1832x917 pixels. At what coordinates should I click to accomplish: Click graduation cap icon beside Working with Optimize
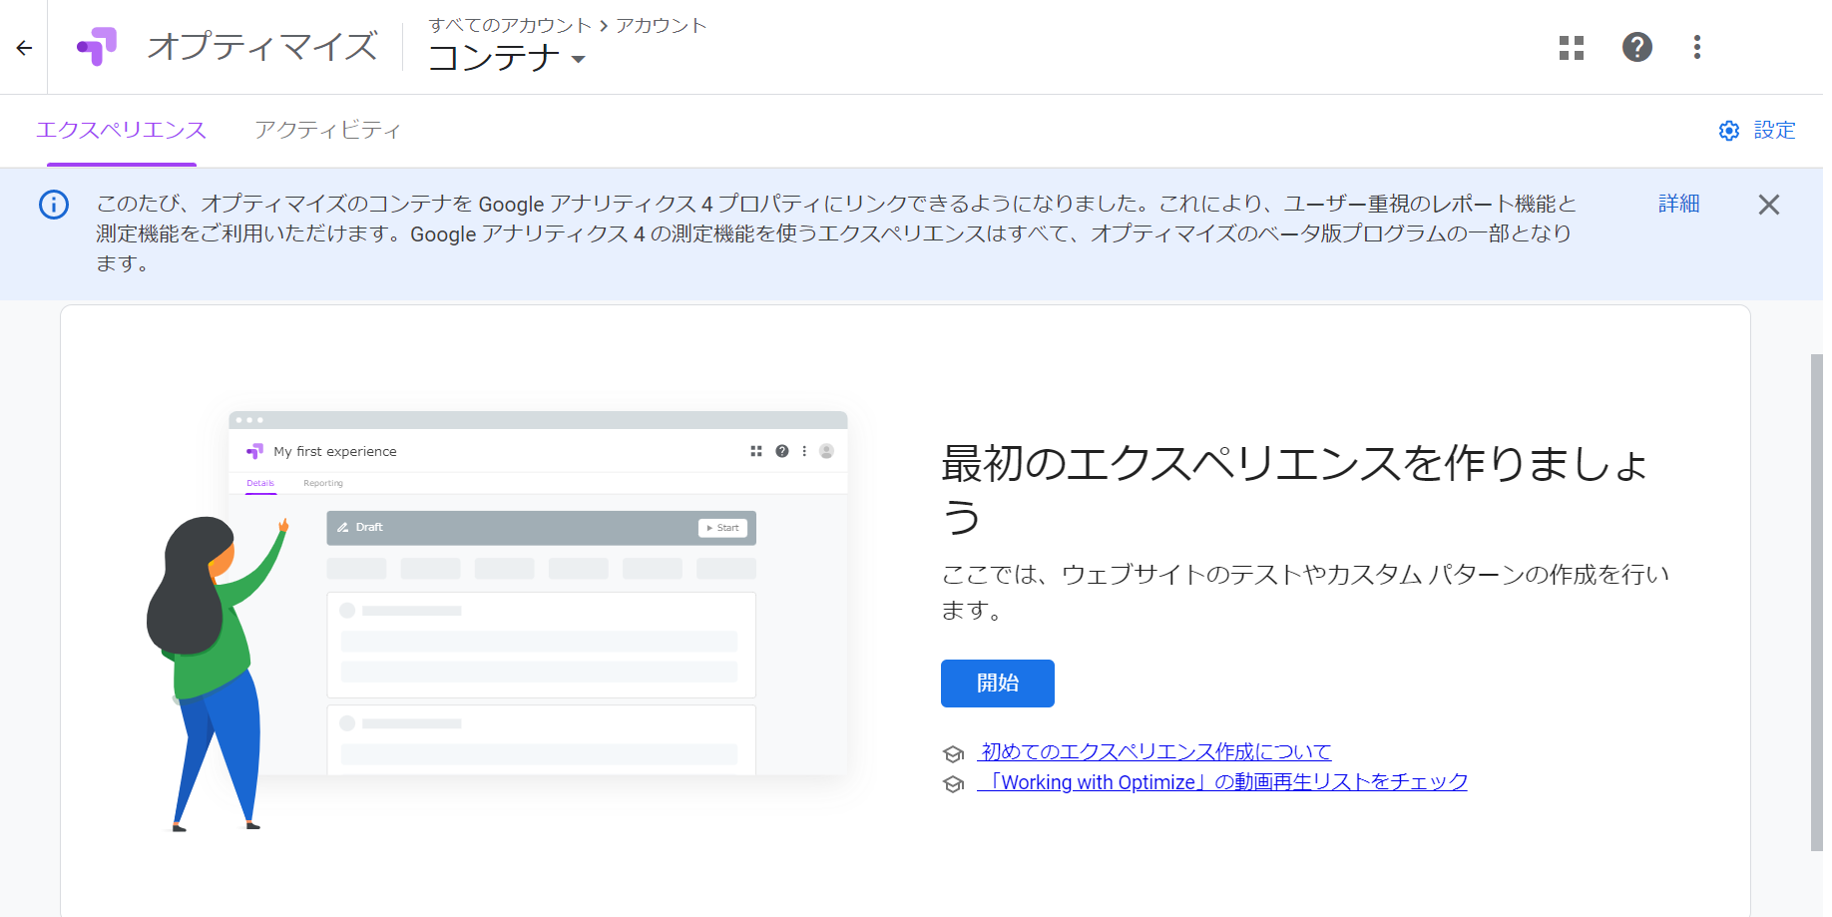[954, 784]
